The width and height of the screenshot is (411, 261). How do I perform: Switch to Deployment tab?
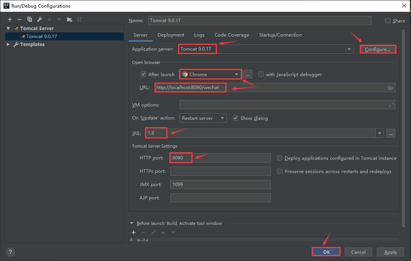(171, 35)
